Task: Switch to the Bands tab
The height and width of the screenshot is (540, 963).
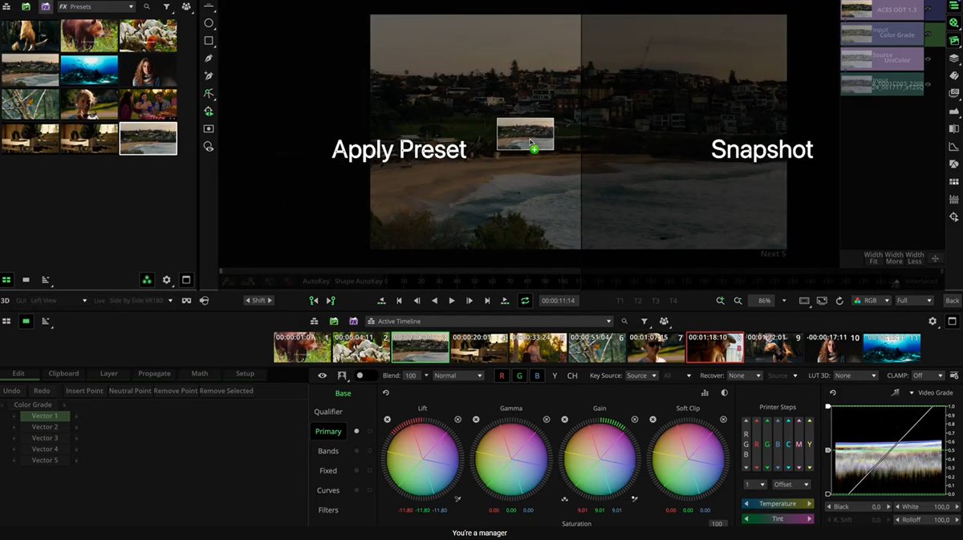Action: (x=328, y=451)
